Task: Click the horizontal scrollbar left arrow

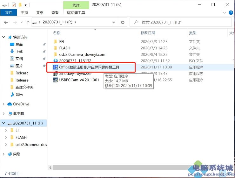Action: click(50, 167)
